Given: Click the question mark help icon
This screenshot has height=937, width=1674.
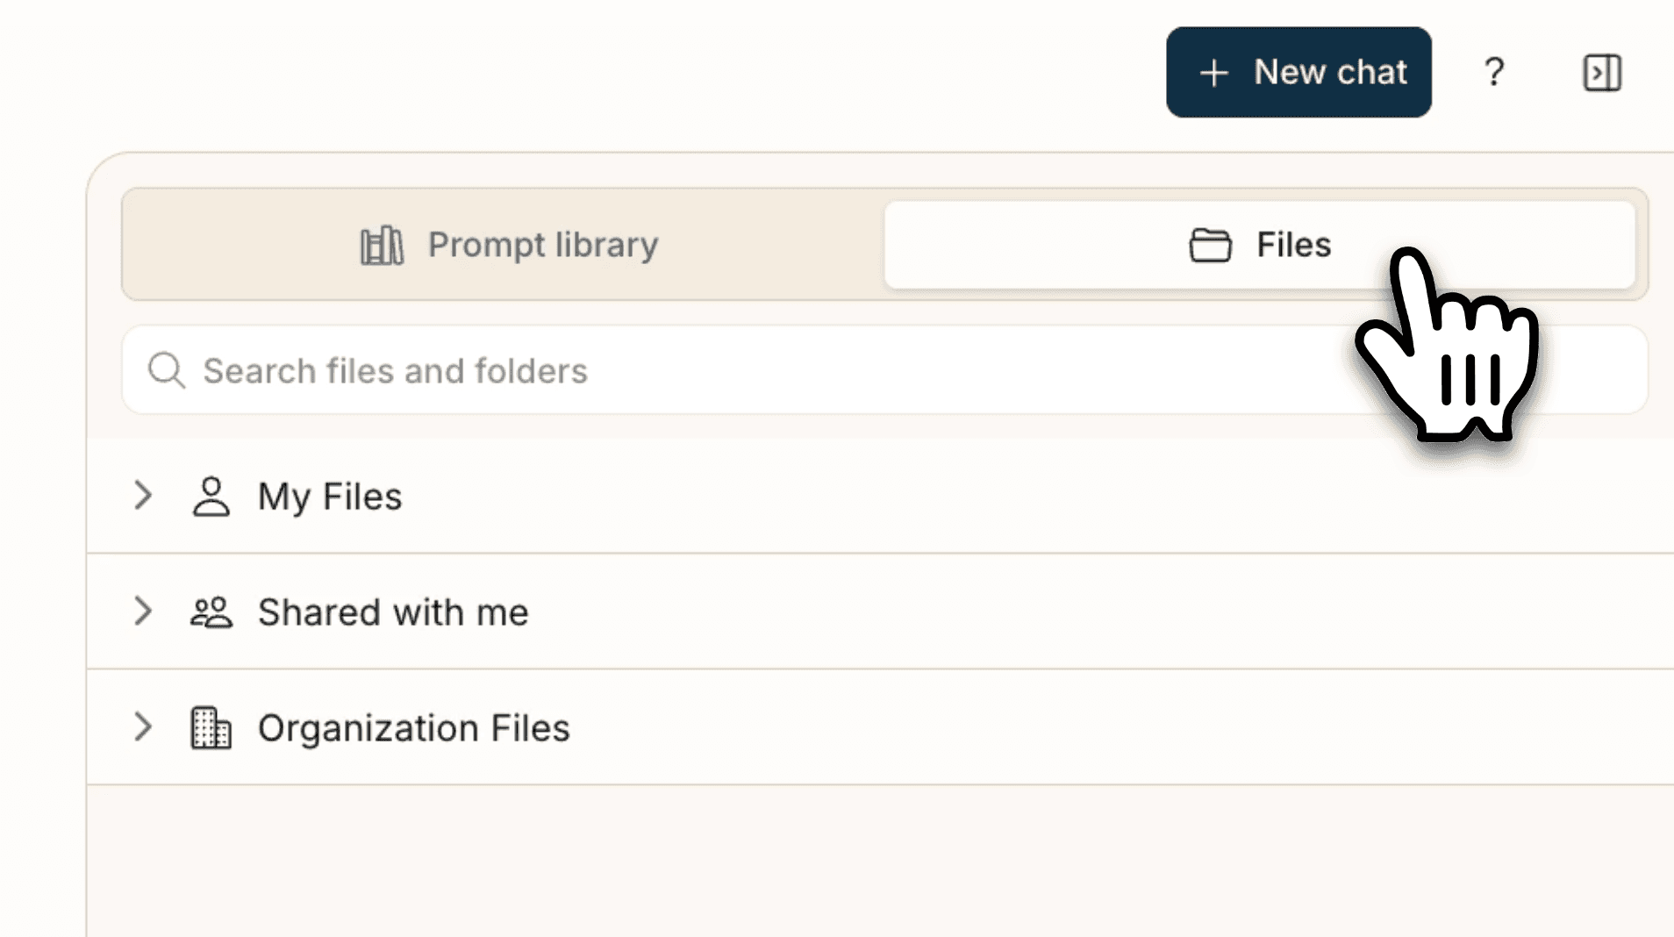Looking at the screenshot, I should 1493,72.
